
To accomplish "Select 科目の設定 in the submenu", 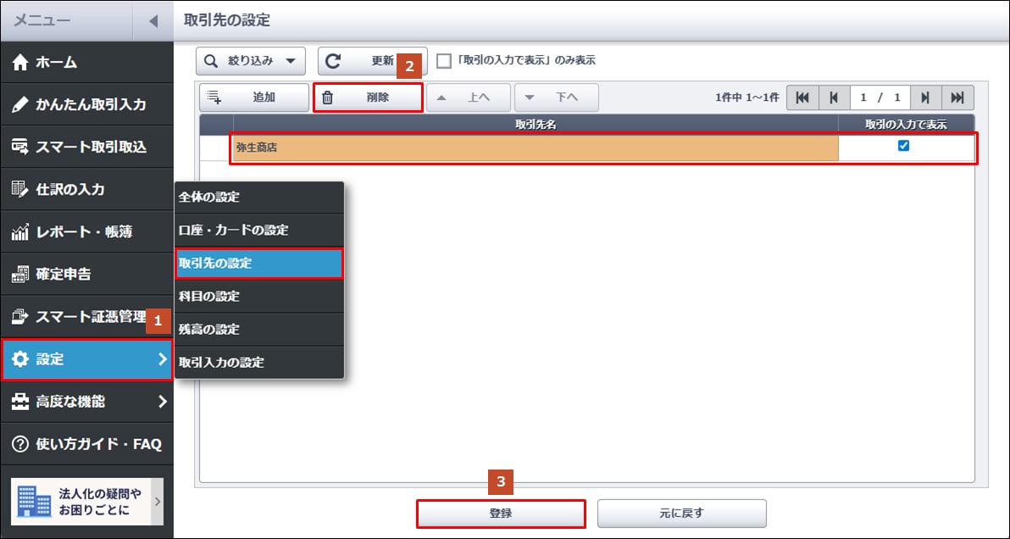I will click(x=259, y=297).
